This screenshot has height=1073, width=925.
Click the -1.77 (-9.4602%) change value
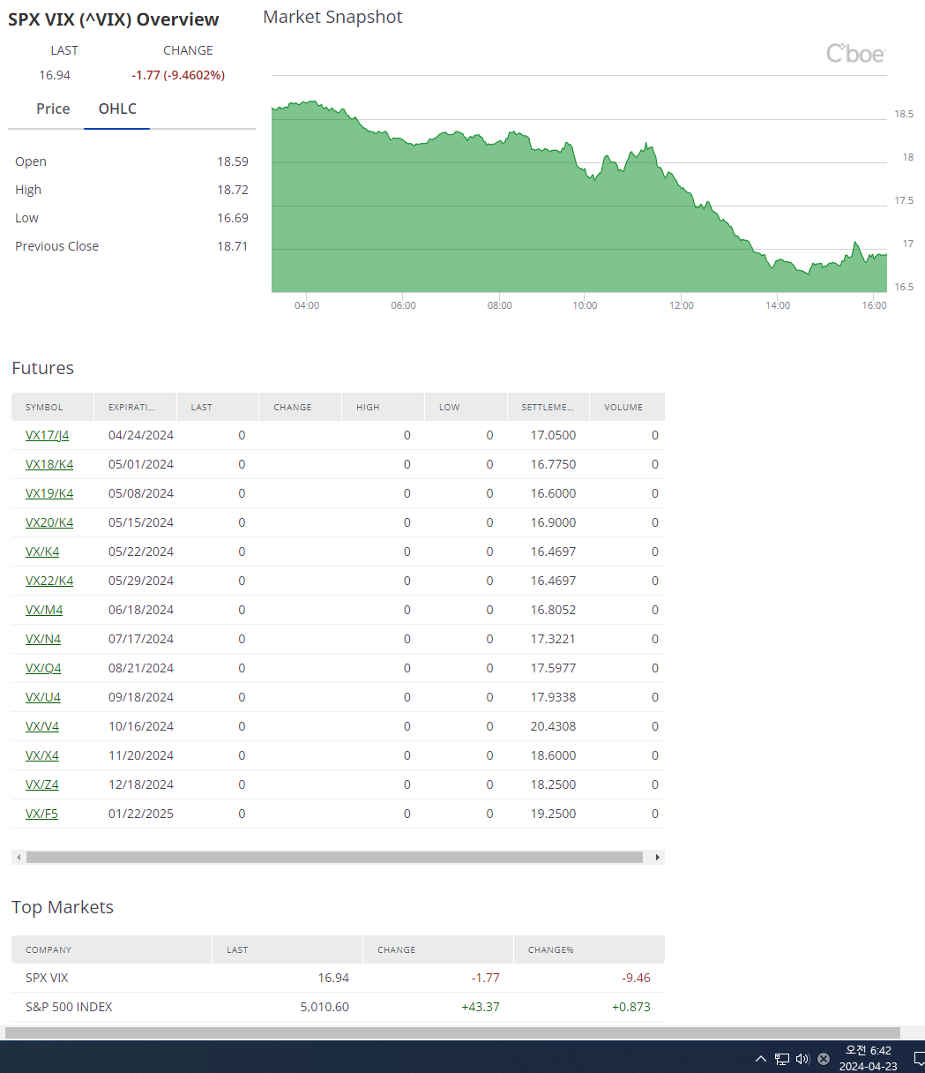click(178, 75)
